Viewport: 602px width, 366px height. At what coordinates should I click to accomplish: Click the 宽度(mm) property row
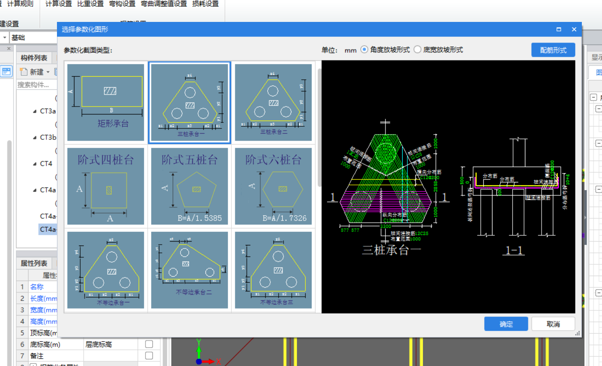point(37,310)
